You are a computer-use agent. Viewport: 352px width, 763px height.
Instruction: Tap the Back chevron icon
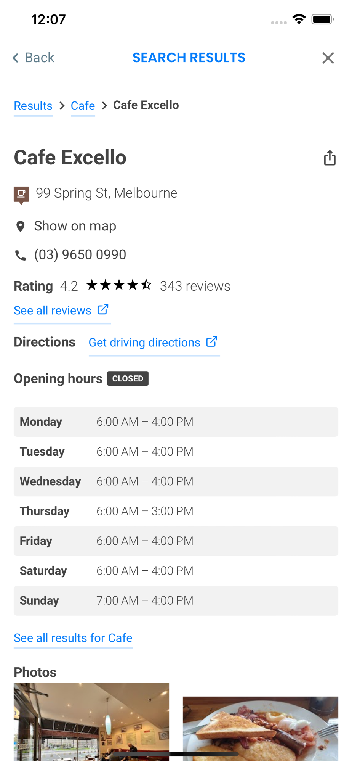click(16, 58)
